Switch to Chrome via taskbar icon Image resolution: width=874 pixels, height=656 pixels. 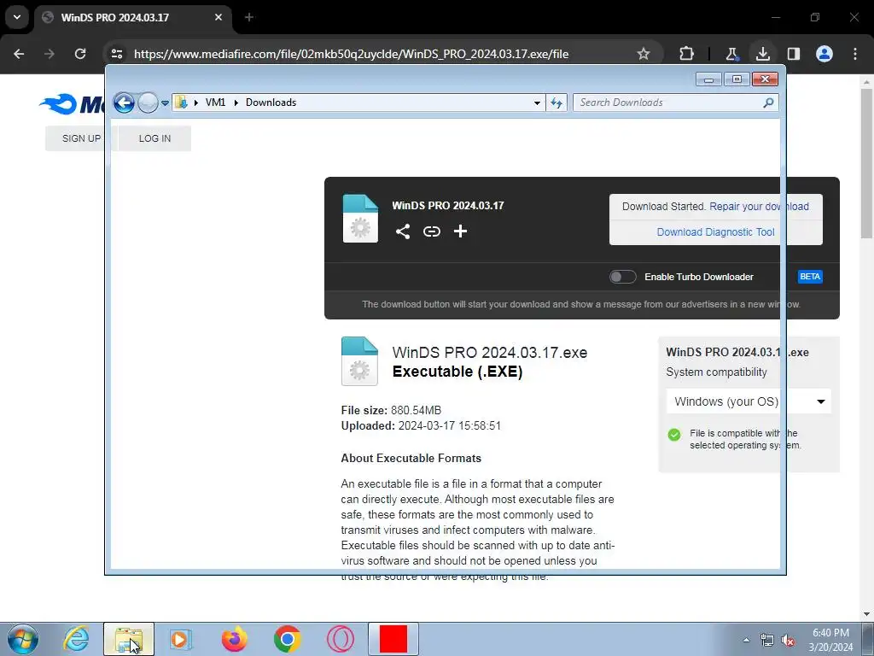click(x=287, y=639)
